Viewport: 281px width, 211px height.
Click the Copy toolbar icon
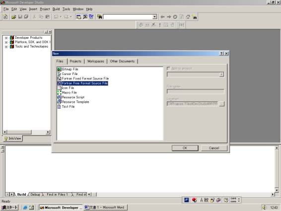[x=41, y=17]
